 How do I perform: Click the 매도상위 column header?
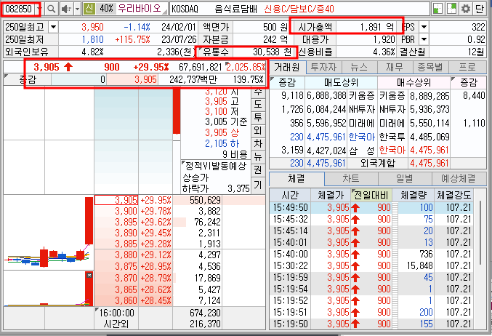click(x=341, y=83)
